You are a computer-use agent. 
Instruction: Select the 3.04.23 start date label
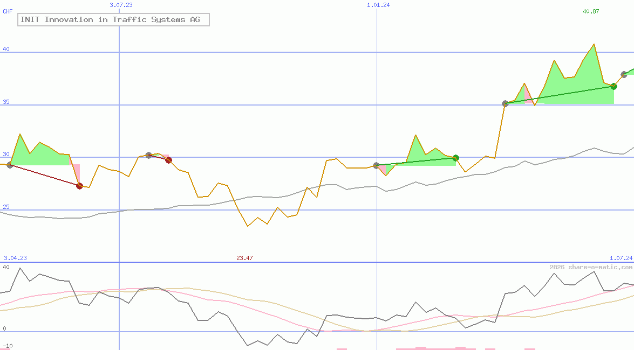point(15,258)
